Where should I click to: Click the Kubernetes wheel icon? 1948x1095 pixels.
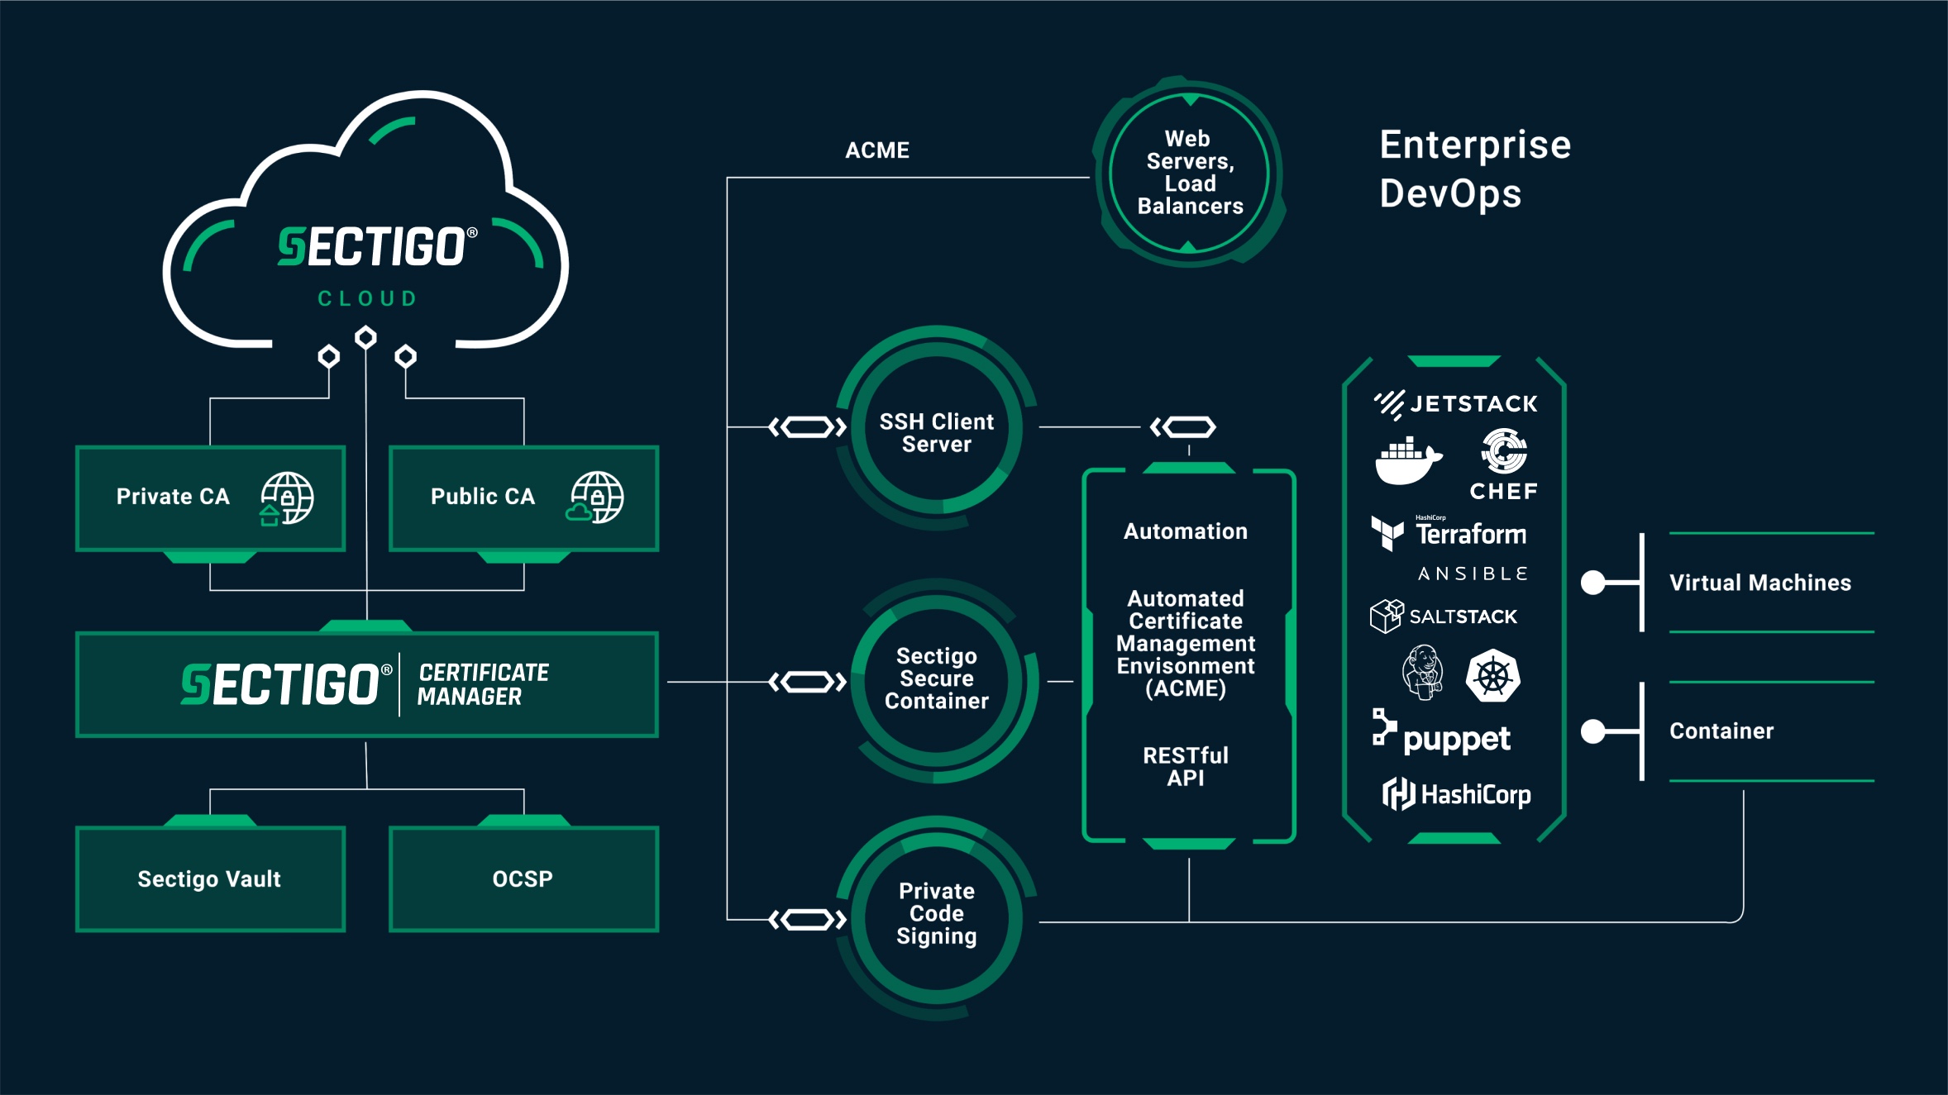tap(1492, 676)
